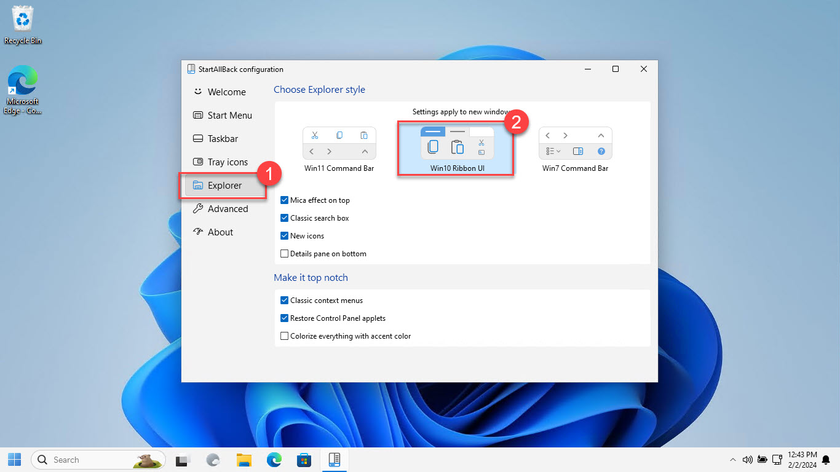Toggle Restore Control Panel applets
The width and height of the screenshot is (840, 472).
[284, 318]
